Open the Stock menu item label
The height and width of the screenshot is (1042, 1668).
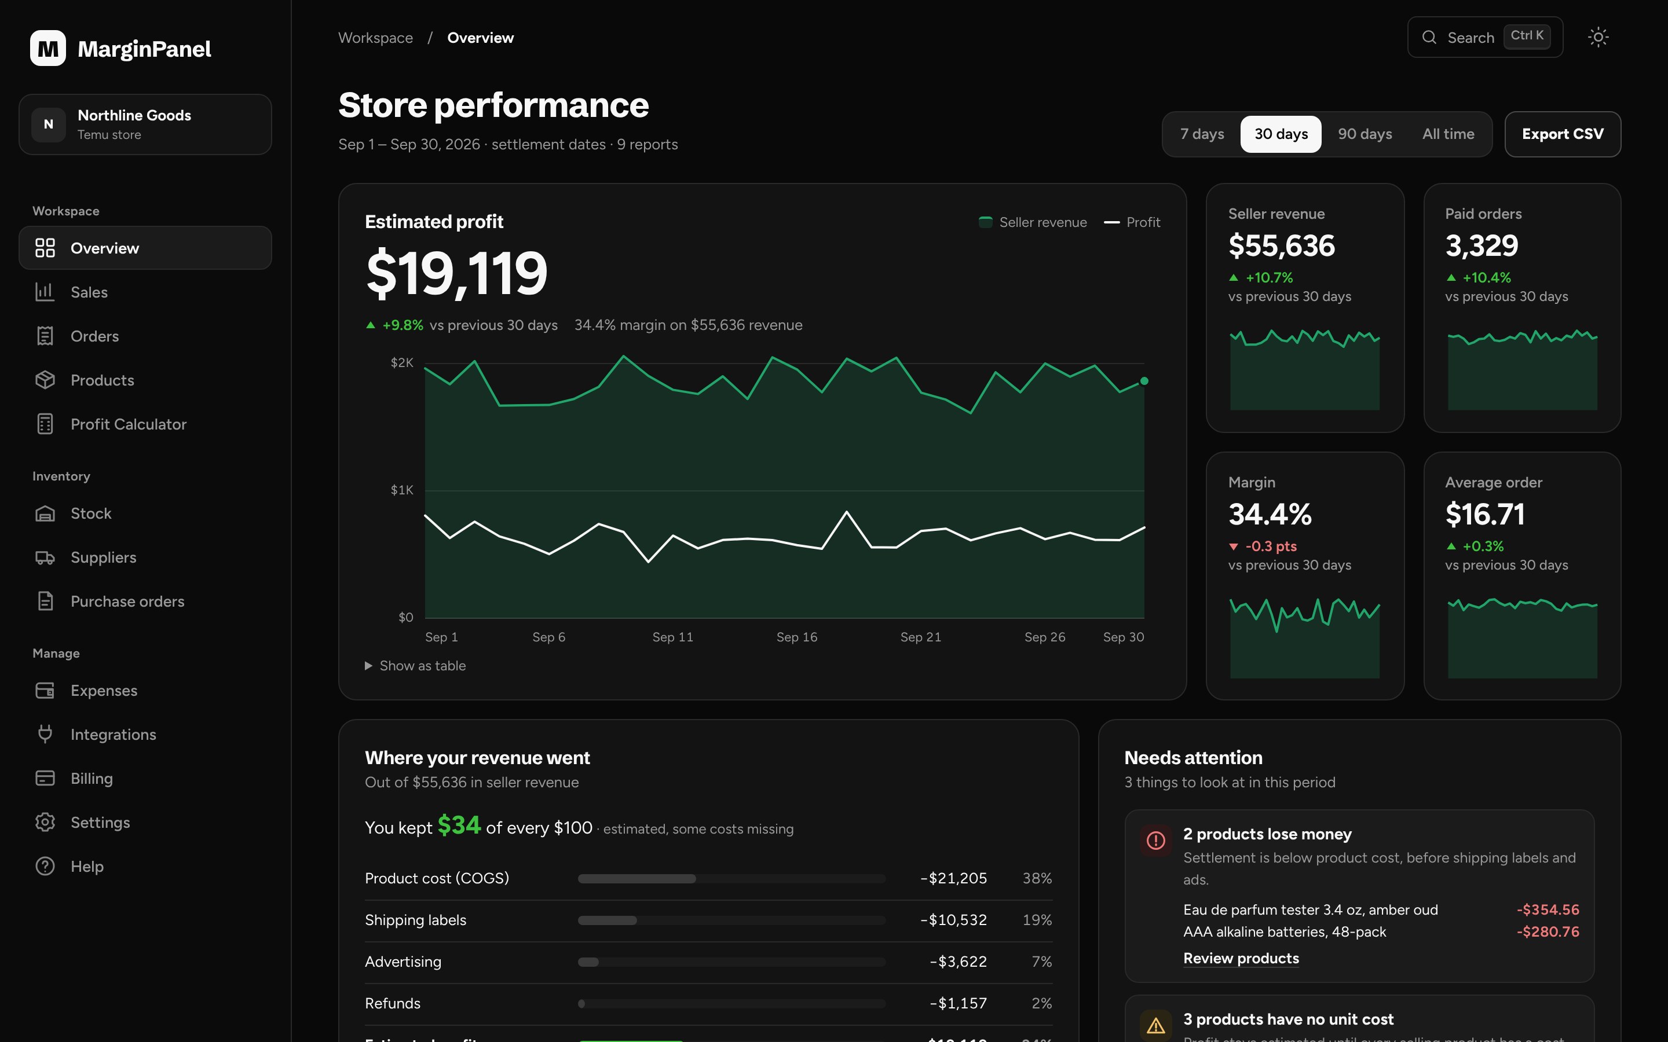[x=91, y=513]
